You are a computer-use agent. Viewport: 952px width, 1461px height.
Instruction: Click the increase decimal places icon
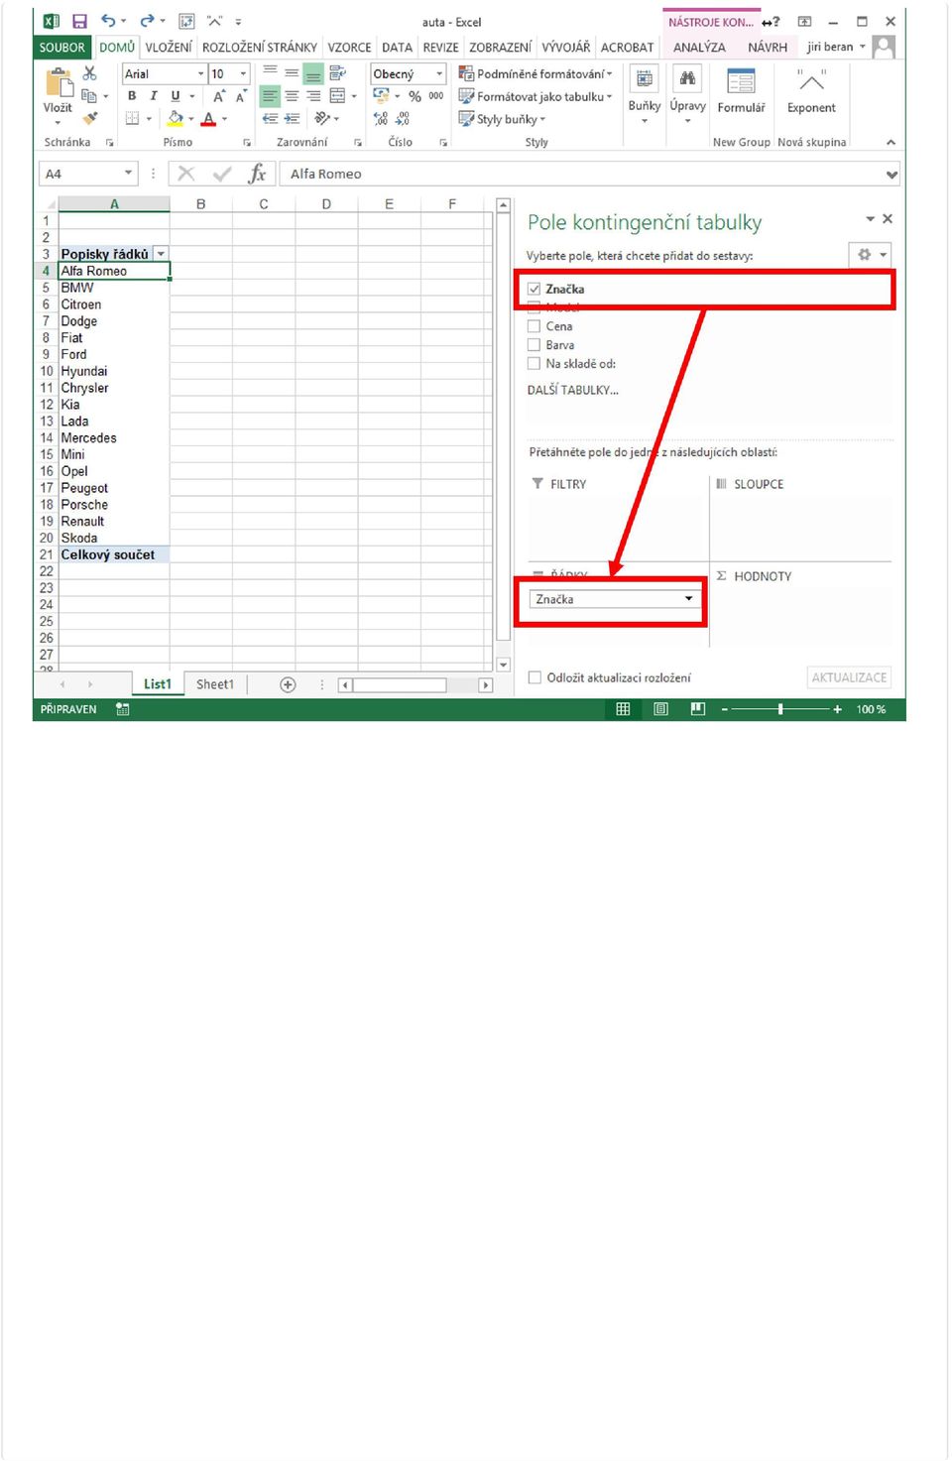(x=381, y=118)
